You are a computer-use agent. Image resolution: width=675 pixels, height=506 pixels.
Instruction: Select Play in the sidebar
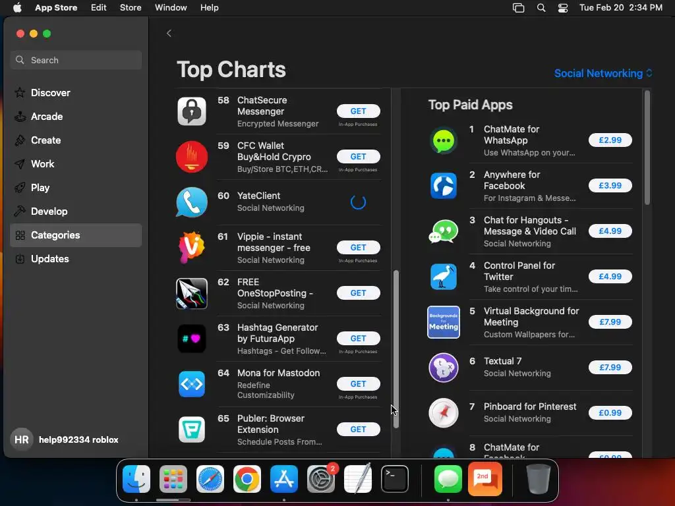[x=76, y=188]
